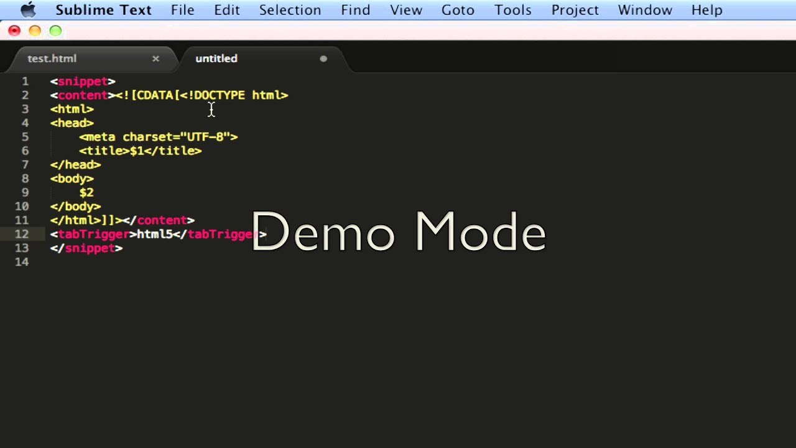Click the opening head tag
Screen dimensions: 796x448
click(x=72, y=123)
